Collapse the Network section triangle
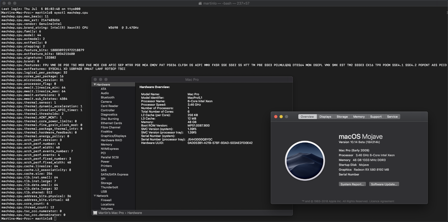The image size is (448, 222). (x=95, y=196)
